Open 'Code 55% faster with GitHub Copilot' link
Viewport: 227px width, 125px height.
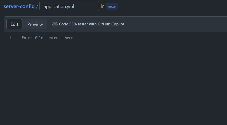[91, 24]
